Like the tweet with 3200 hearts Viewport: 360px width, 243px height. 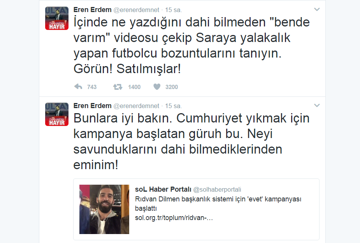(x=157, y=87)
